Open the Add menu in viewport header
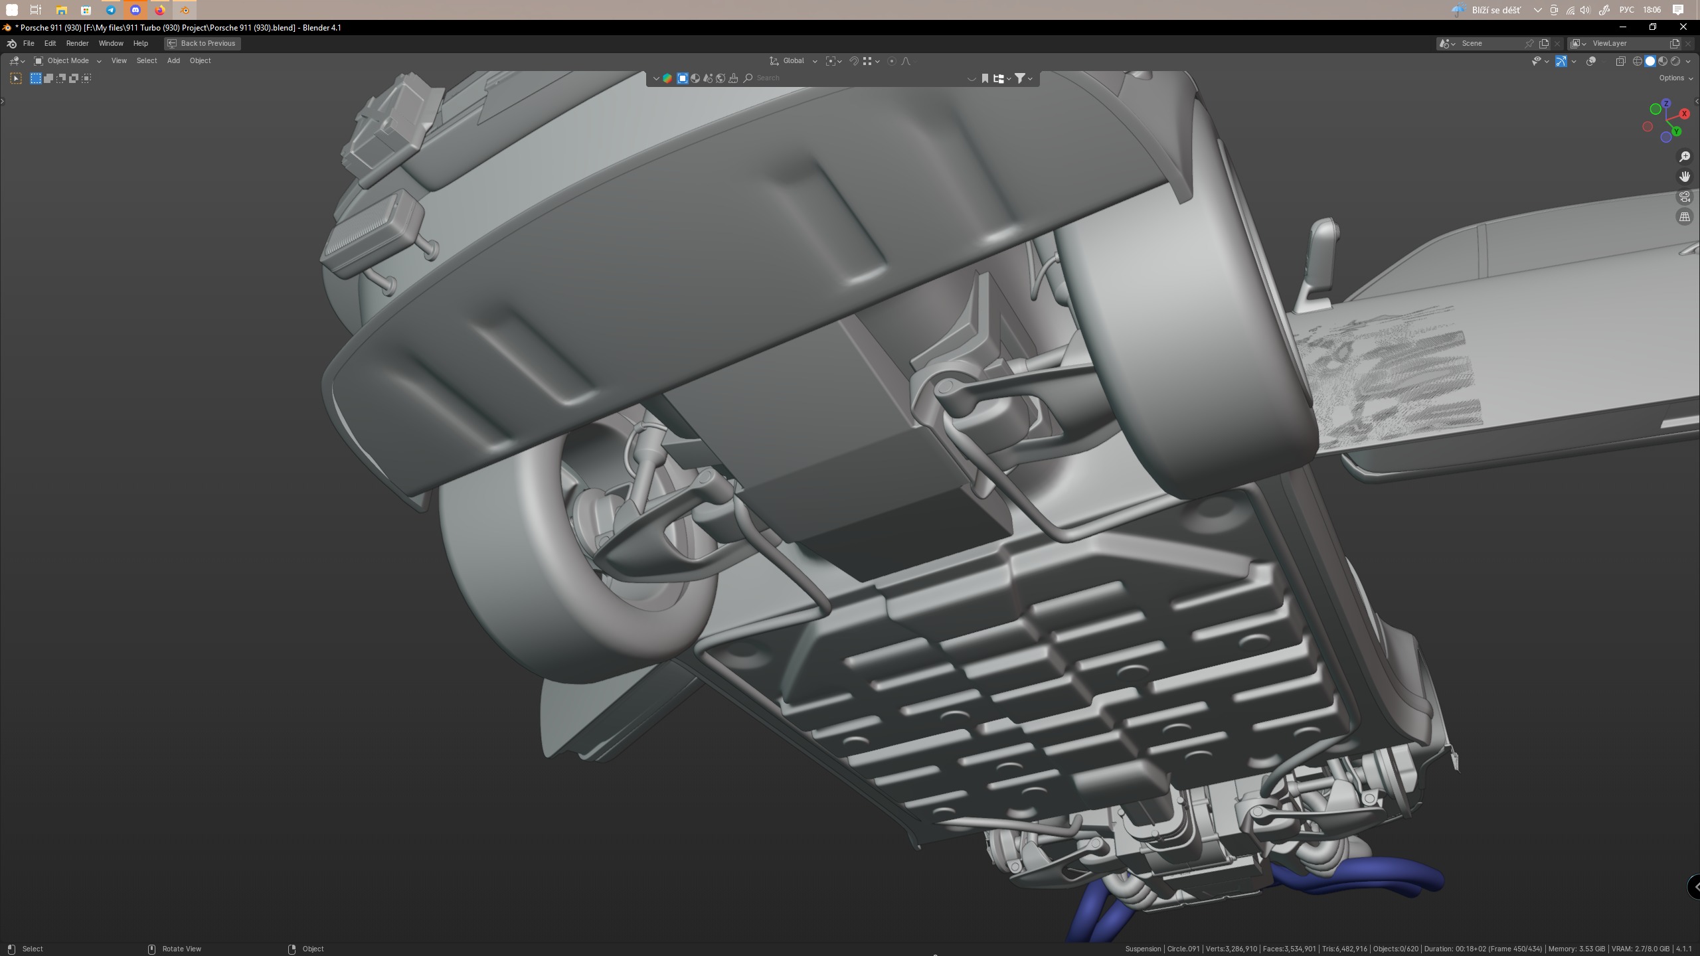 173,61
